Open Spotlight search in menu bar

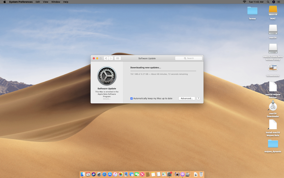[x=268, y=2]
